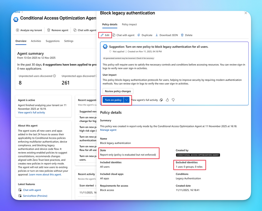
Task: Switch to the Policy details tab
Action: pyautogui.click(x=110, y=24)
